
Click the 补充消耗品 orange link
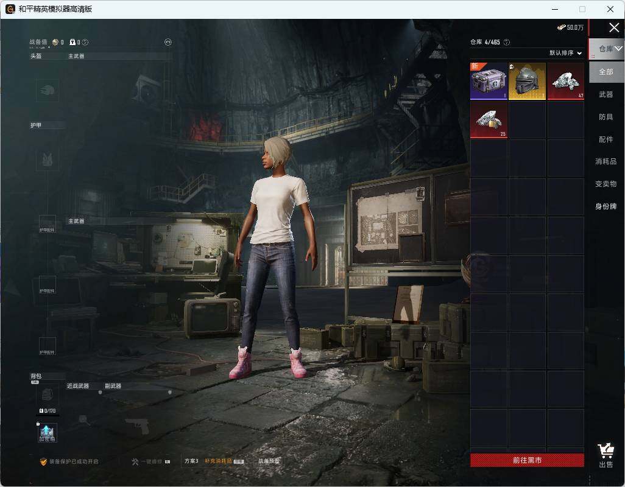point(218,461)
